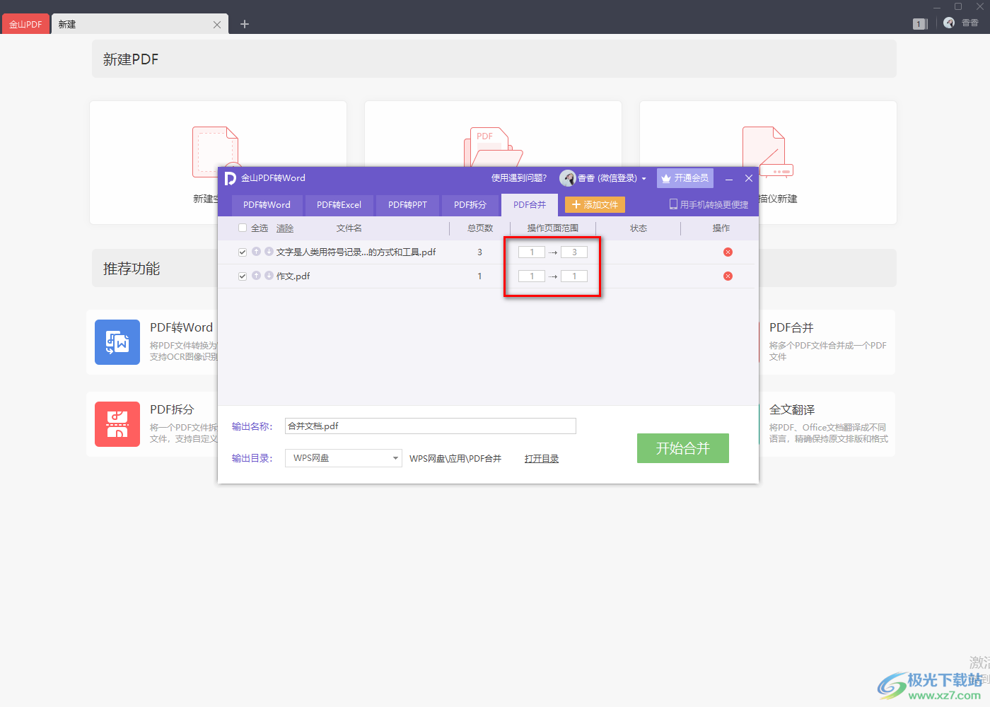
Task: Click the 文件名 column header
Action: click(x=349, y=228)
